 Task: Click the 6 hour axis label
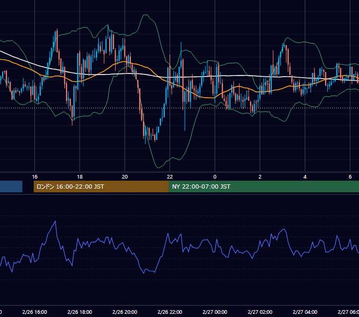pyautogui.click(x=350, y=177)
